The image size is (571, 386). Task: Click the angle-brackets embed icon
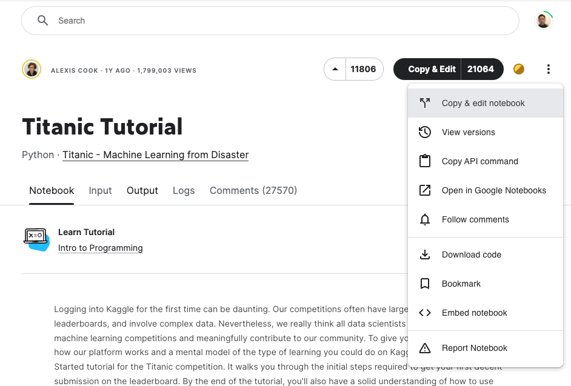tap(424, 313)
